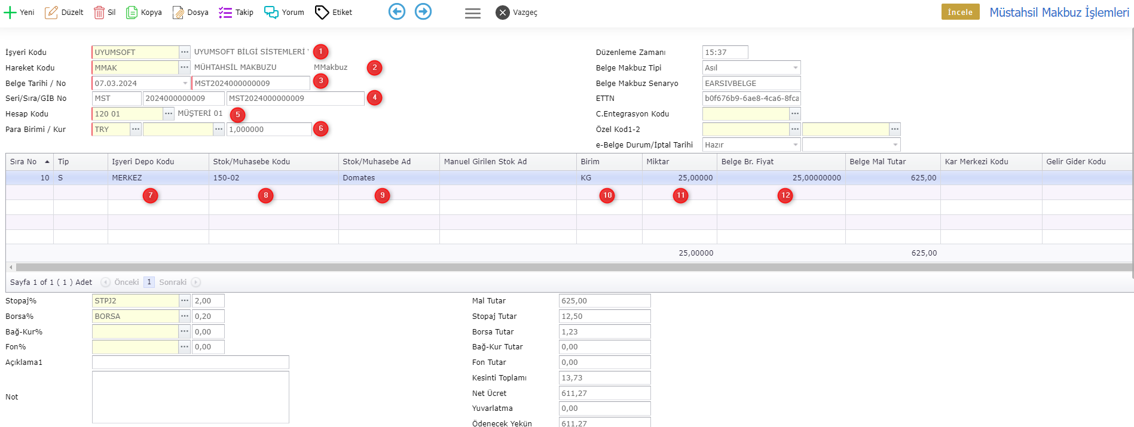
Task: Click the Yeni (new) plus icon
Action: click(x=10, y=13)
